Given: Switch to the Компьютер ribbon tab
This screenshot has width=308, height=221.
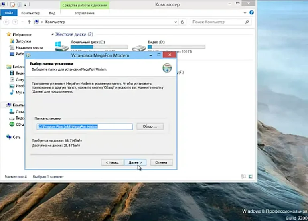Looking at the screenshot, I should point(30,13).
